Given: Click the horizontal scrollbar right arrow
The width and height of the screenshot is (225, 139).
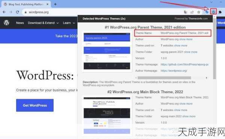Looking at the screenshot, I should 207,78.
